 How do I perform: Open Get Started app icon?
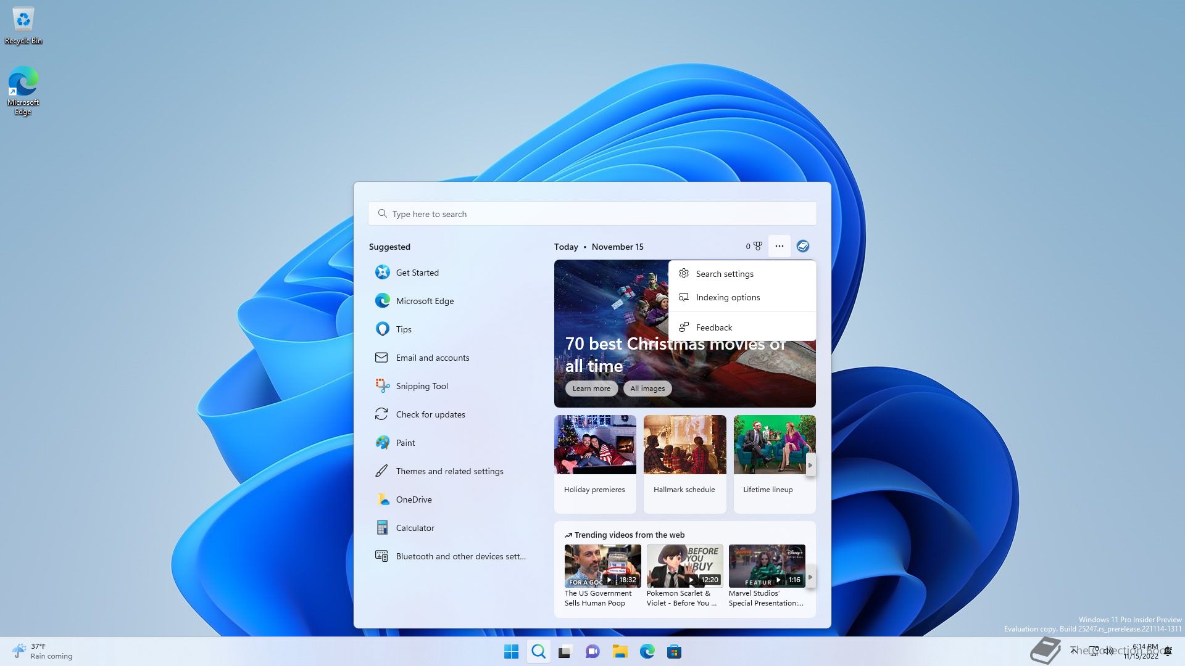click(382, 272)
